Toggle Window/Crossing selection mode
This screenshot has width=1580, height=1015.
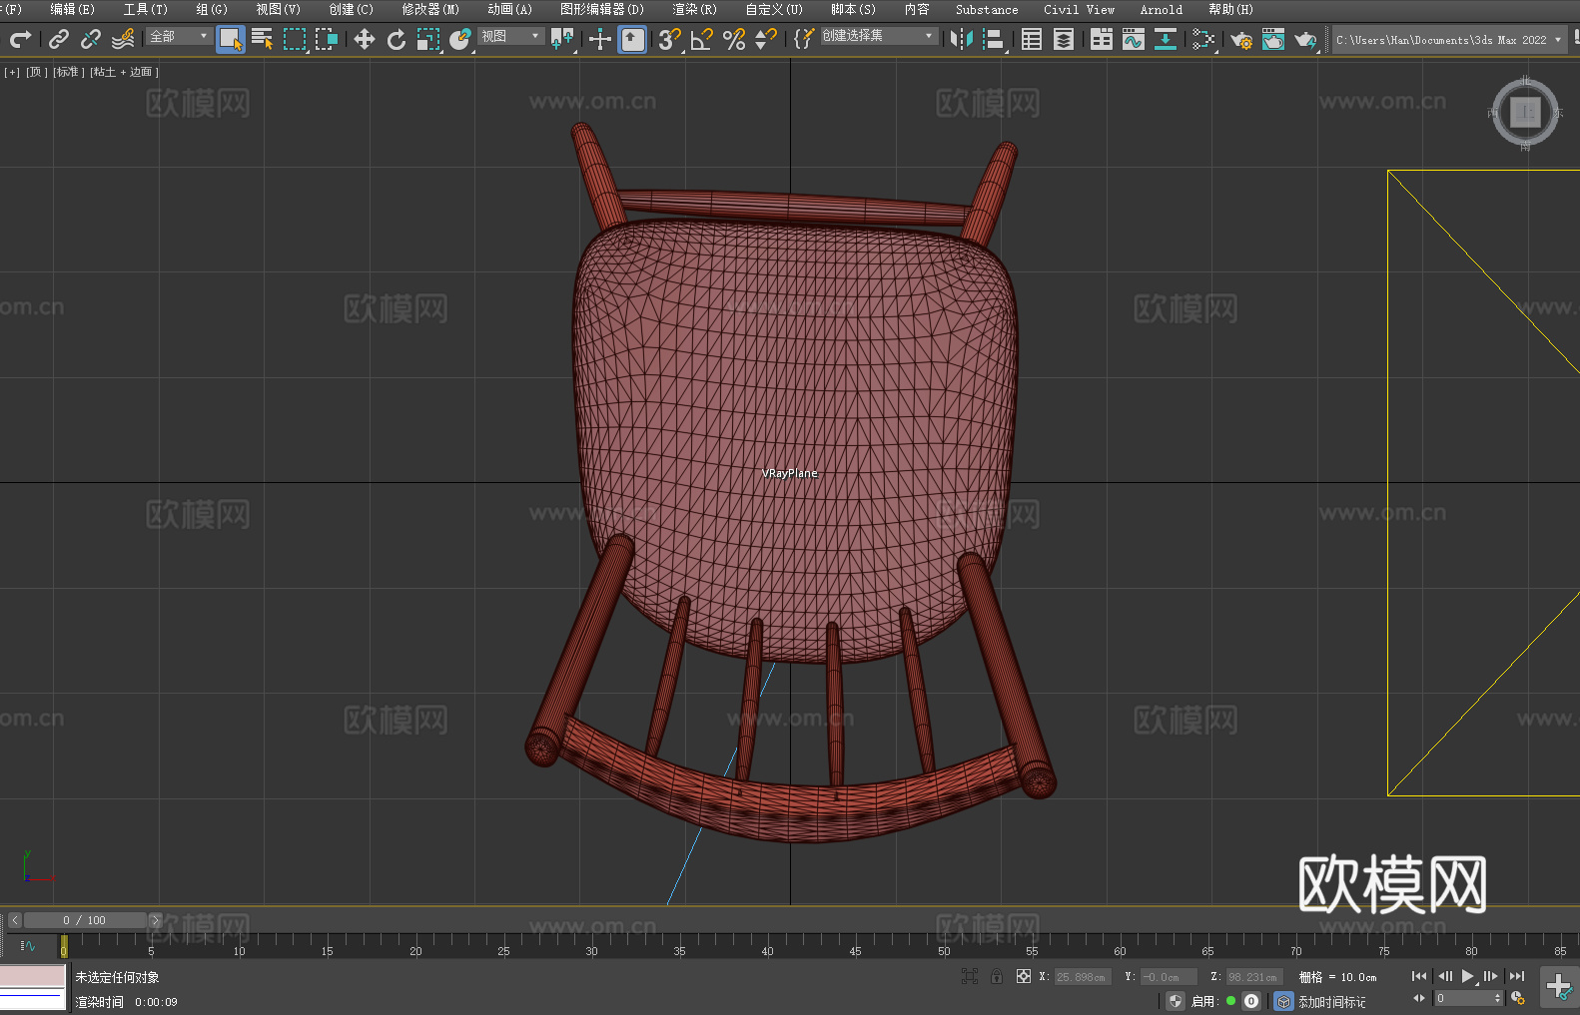(x=327, y=39)
